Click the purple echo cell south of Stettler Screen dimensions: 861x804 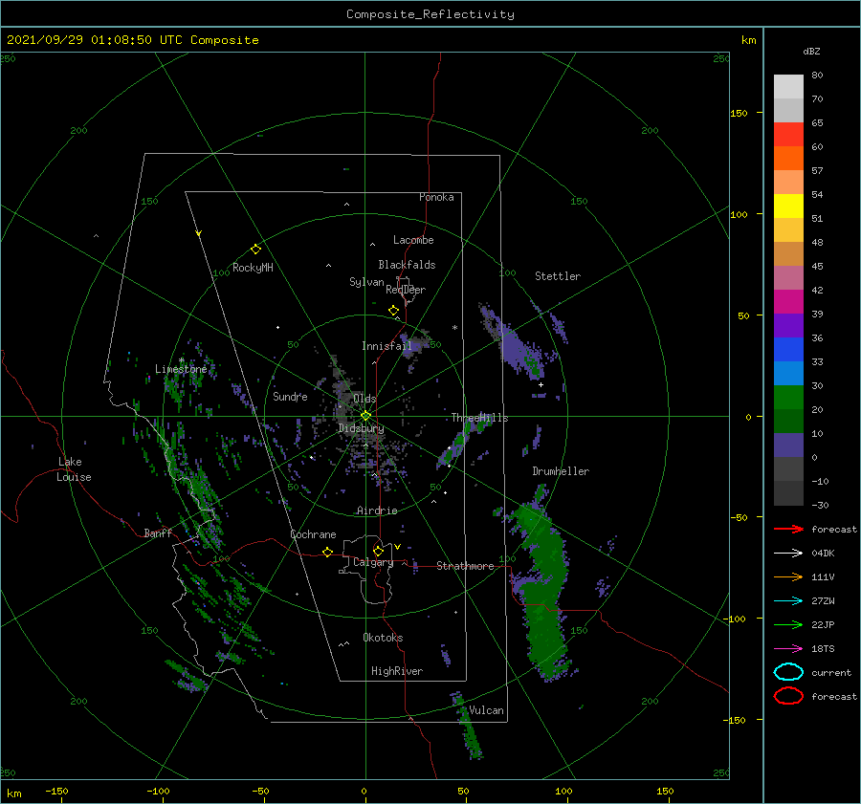click(x=514, y=345)
